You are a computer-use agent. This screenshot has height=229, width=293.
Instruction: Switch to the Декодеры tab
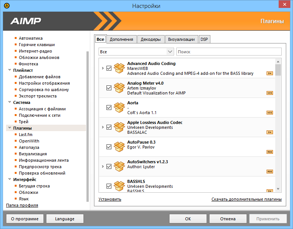point(151,39)
